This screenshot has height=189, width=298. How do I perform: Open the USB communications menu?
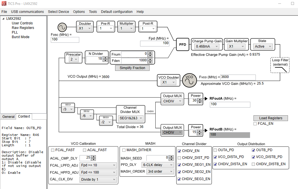pos(27,11)
